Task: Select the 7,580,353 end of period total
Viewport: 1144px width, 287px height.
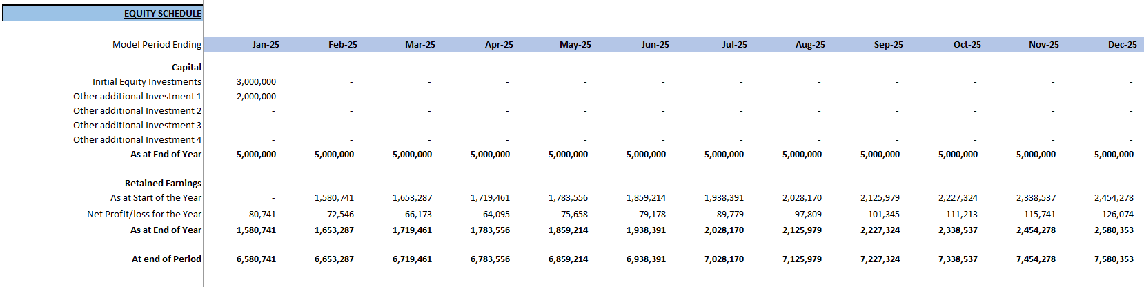Action: click(1114, 259)
